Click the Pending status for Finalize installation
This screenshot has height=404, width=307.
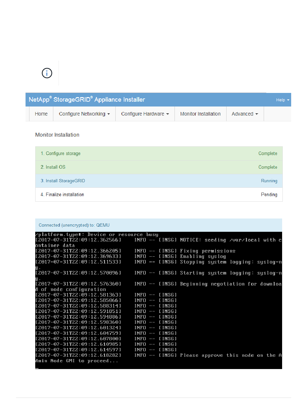pos(269,195)
